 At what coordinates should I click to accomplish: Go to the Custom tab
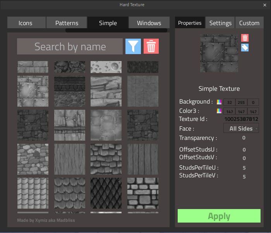click(249, 23)
